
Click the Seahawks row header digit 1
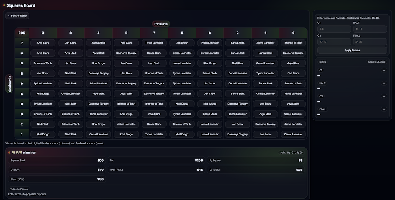(22, 134)
